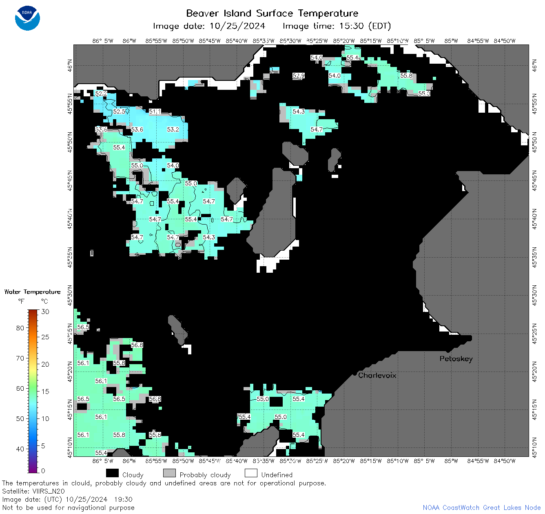Screen dimensions: 545x514
Task: Click the 25 Celsius tick label
Action: click(x=45, y=337)
